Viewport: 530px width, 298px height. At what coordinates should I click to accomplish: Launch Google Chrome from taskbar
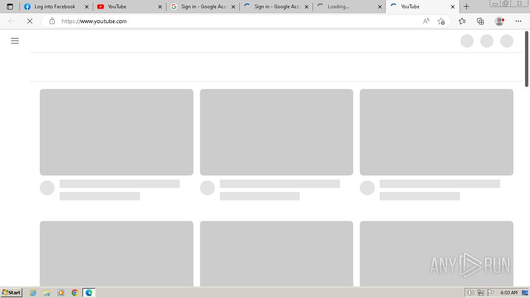pyautogui.click(x=75, y=293)
